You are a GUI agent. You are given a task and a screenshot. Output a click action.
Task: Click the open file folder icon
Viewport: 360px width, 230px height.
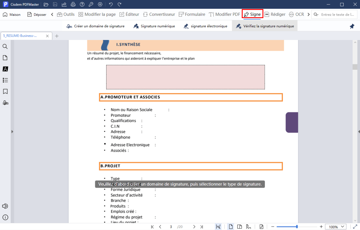point(46,4)
